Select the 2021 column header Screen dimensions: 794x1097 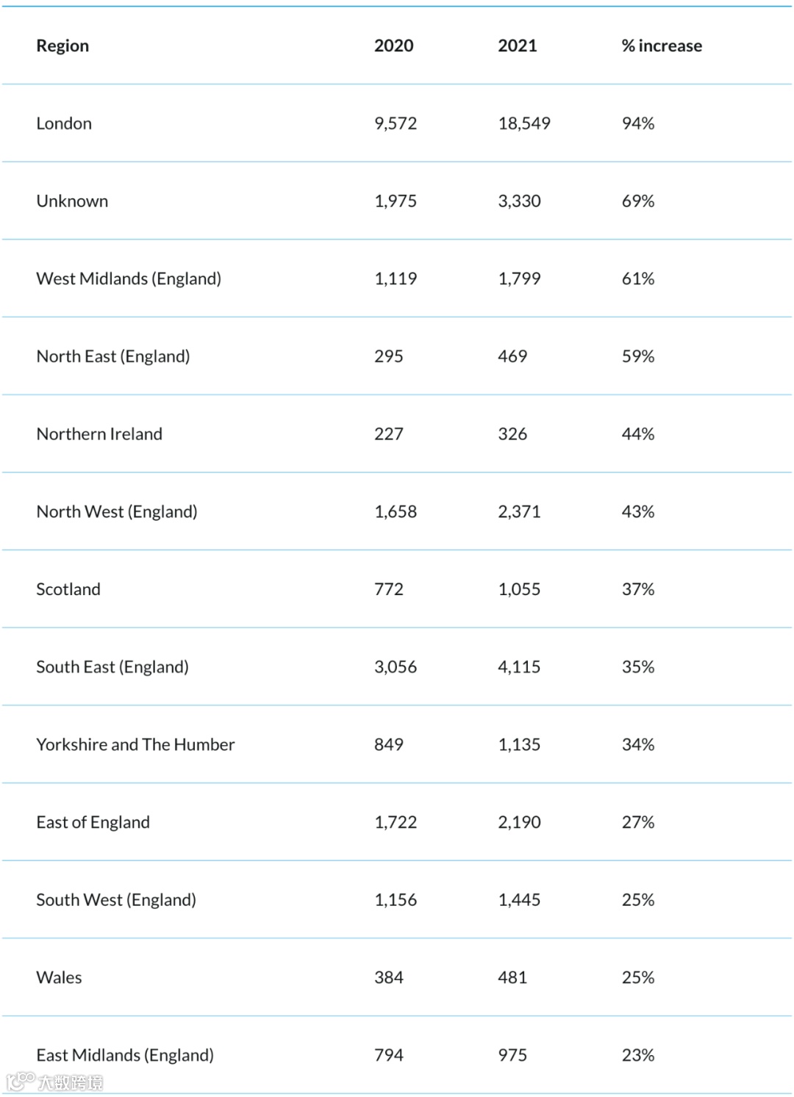point(517,46)
